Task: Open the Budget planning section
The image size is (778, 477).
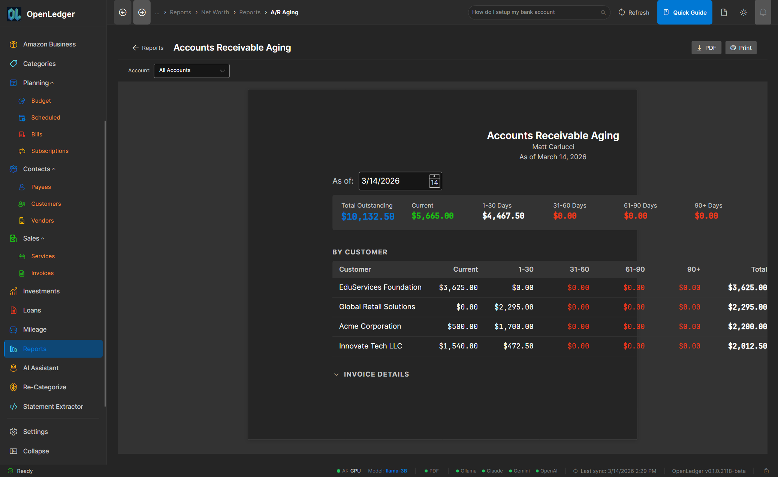Action: click(41, 100)
